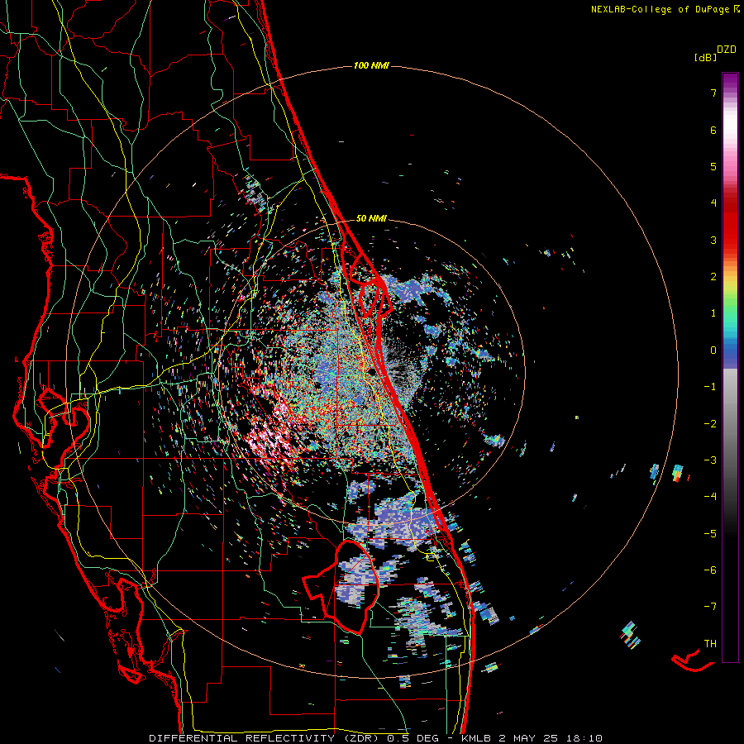
Task: Click the 100 NMI range ring label
Action: tap(371, 65)
